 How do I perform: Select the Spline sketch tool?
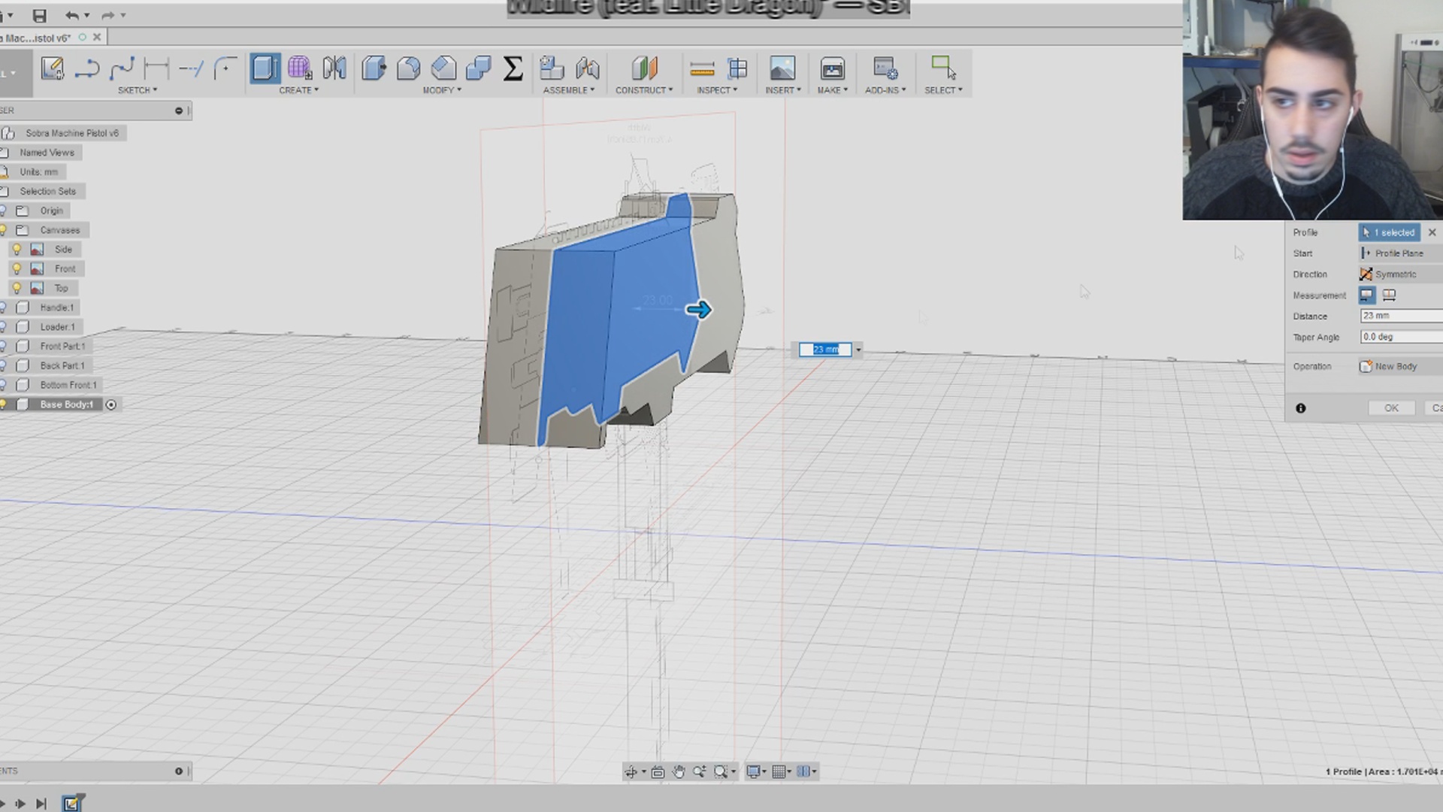122,68
